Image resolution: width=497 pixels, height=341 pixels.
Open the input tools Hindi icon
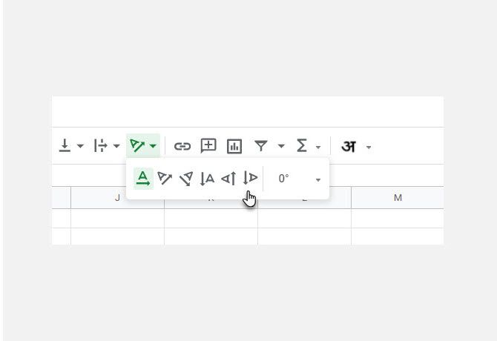tap(349, 147)
